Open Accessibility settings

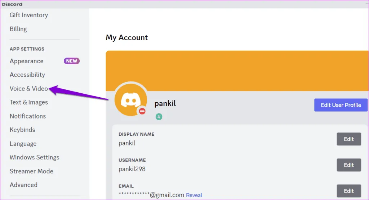(x=27, y=75)
